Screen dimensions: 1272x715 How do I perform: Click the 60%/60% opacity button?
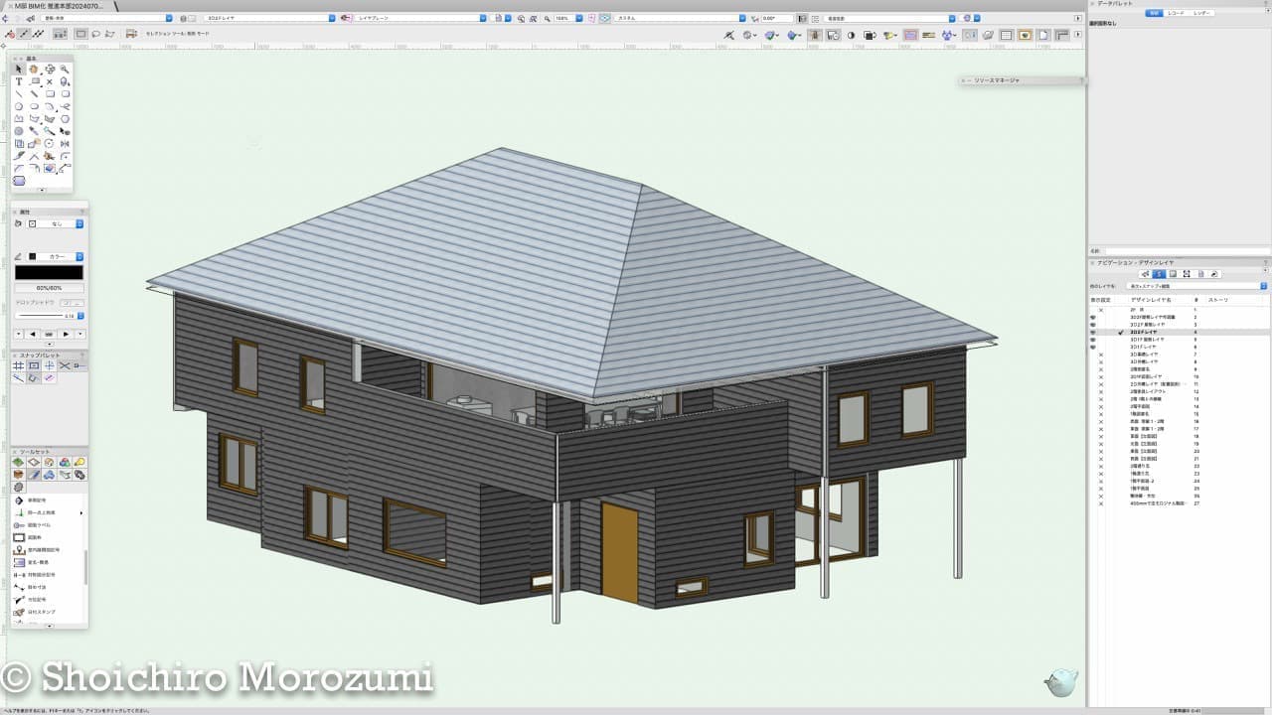point(49,288)
